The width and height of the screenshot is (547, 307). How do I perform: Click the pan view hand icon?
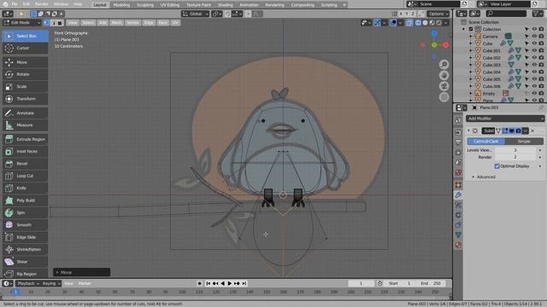click(x=444, y=76)
